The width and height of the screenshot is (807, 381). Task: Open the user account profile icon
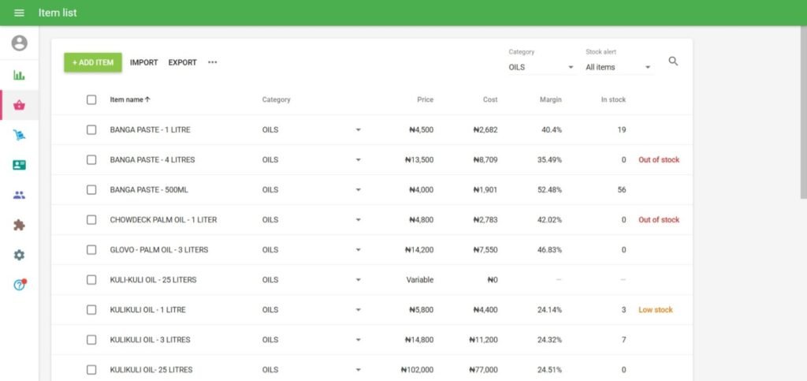(x=19, y=43)
